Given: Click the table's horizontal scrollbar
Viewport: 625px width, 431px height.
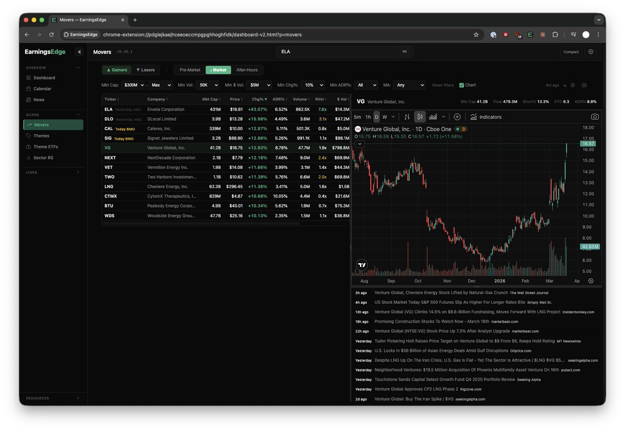Looking at the screenshot, I should click(201, 223).
